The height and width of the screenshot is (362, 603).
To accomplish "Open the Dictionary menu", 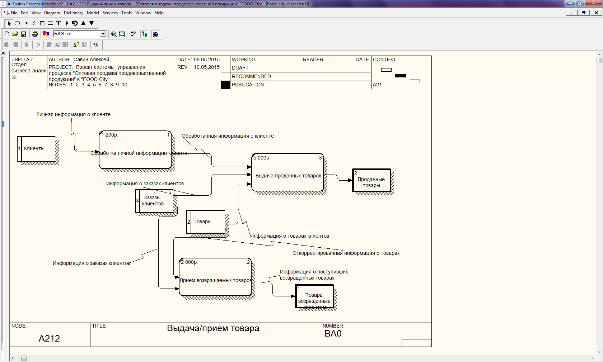I will click(x=73, y=13).
